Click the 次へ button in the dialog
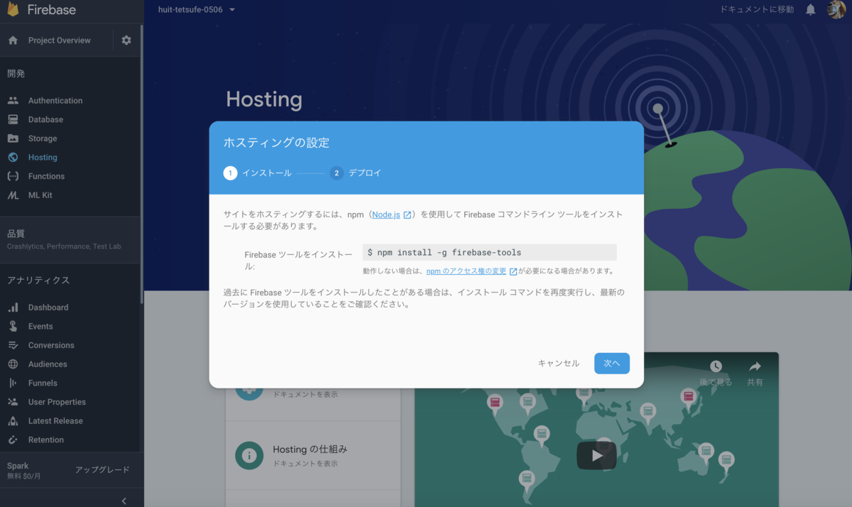 tap(611, 363)
